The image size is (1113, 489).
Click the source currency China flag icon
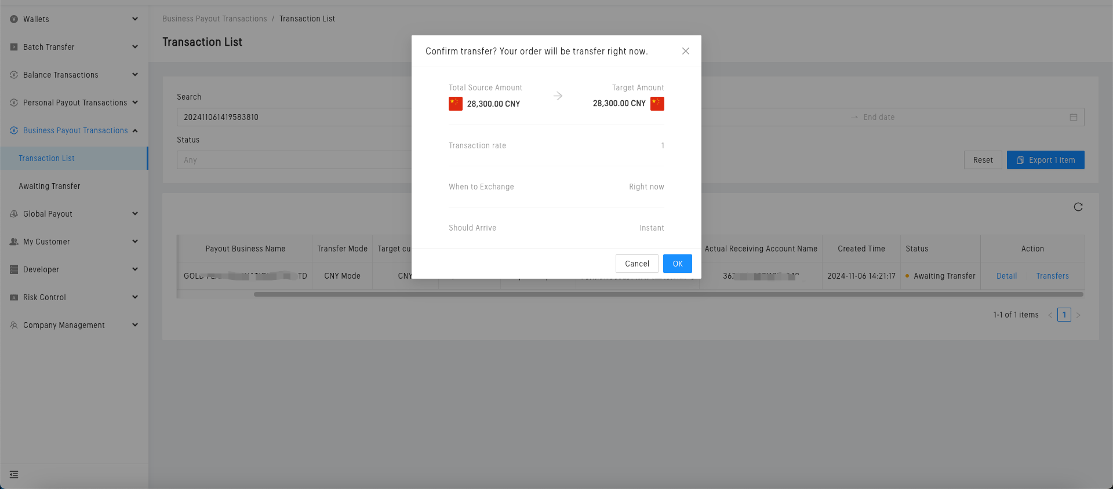pyautogui.click(x=456, y=104)
